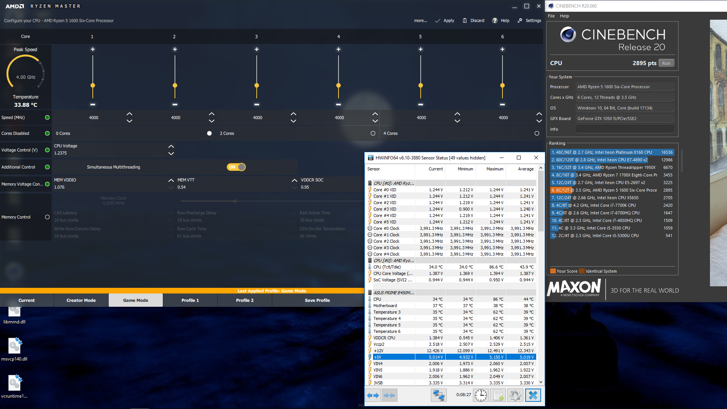Open Ryzen Master Settings gear
Viewport: 727px width, 409px height.
(x=520, y=20)
